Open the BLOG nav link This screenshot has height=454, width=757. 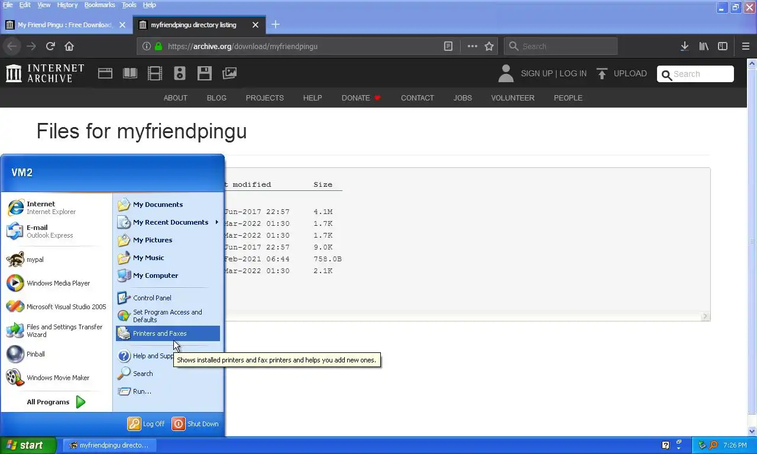tap(216, 98)
